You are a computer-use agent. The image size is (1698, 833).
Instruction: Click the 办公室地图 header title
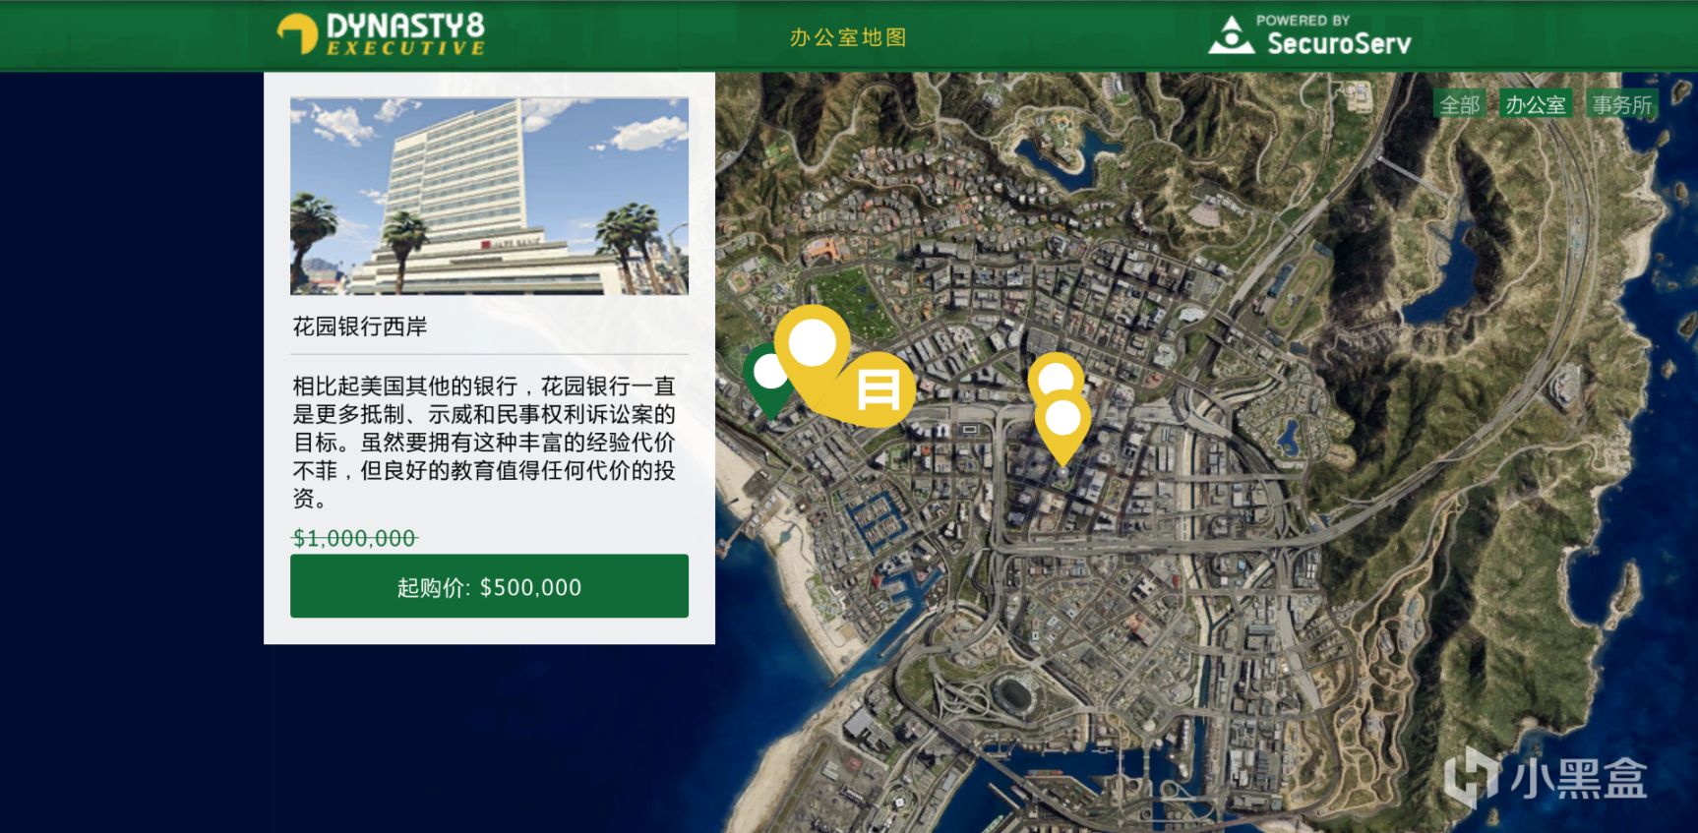pyautogui.click(x=847, y=37)
